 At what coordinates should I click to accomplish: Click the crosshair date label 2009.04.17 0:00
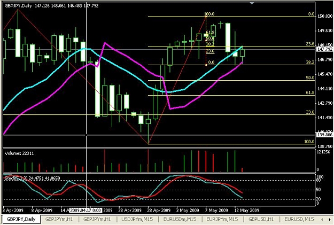pyautogui.click(x=86, y=210)
